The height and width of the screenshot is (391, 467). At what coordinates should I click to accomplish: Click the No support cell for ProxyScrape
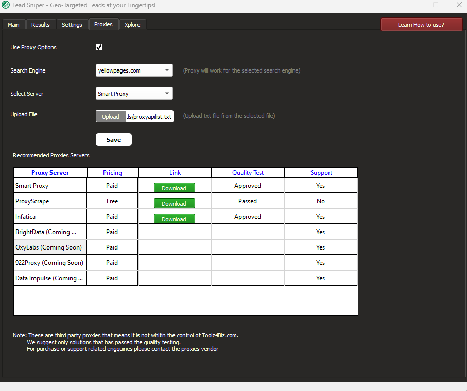point(321,201)
